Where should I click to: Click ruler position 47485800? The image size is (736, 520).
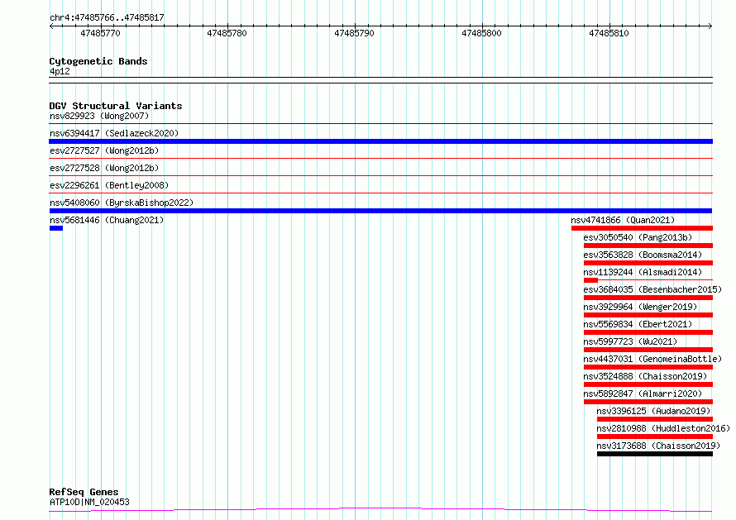[481, 33]
